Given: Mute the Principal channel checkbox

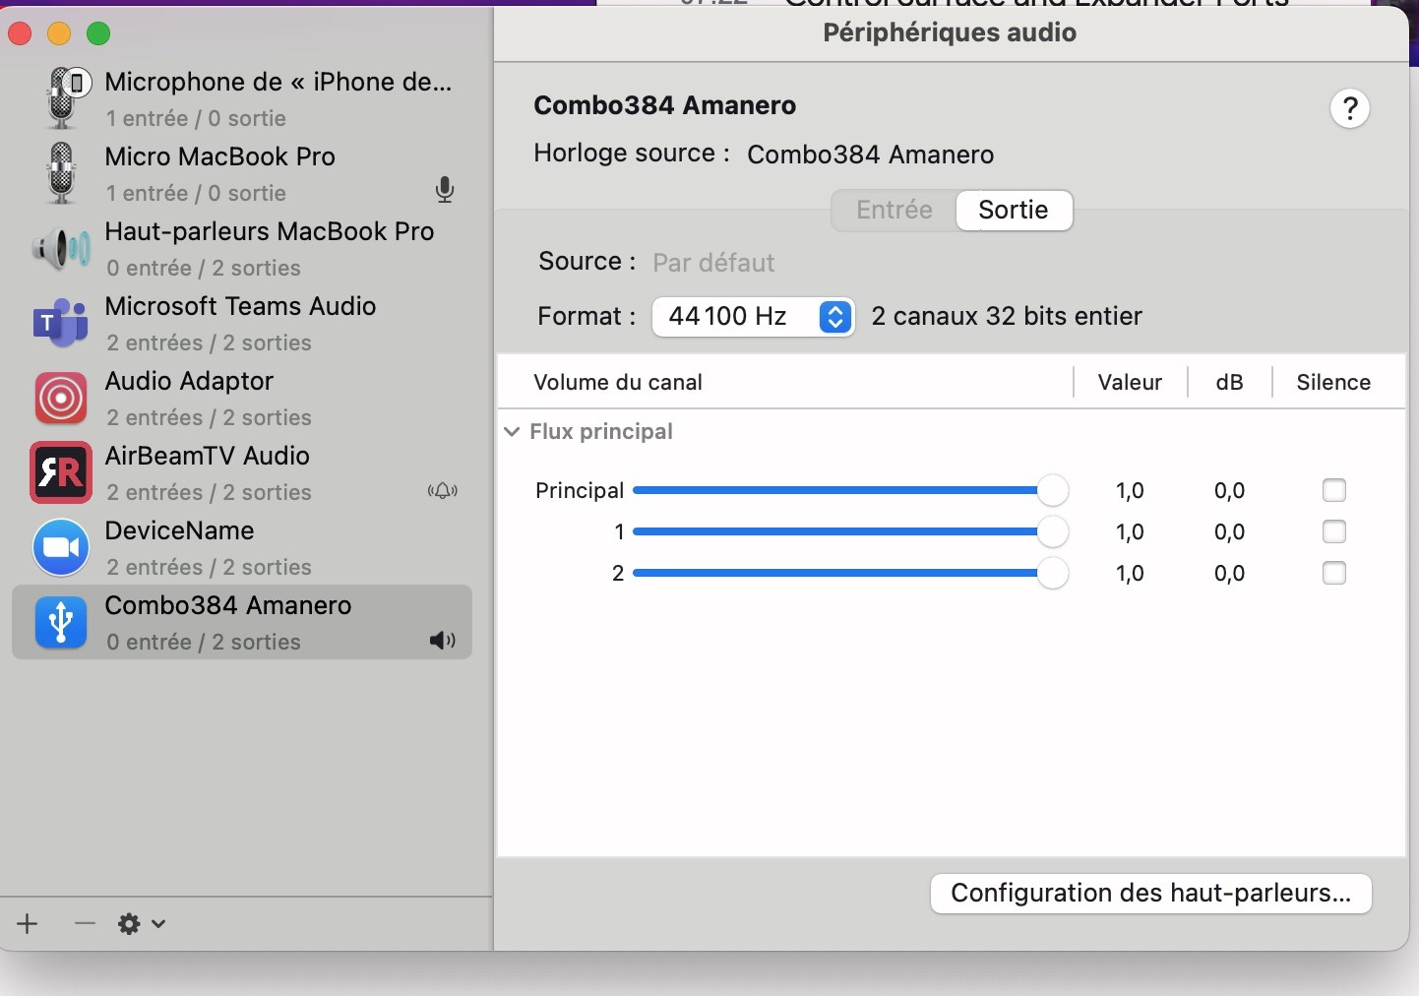Looking at the screenshot, I should coord(1334,490).
